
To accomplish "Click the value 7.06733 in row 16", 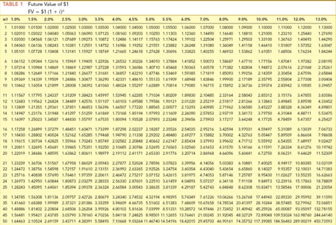I will (x=325, y=129).
